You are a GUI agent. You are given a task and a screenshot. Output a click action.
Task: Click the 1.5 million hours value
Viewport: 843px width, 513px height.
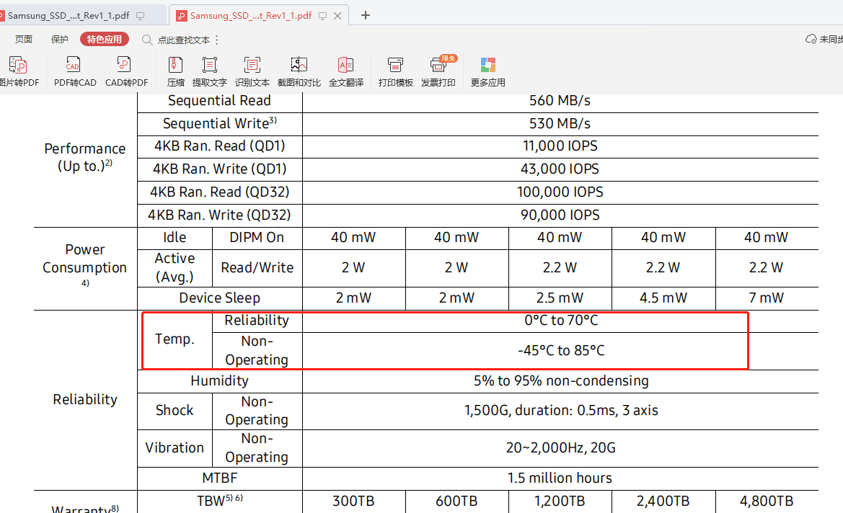pyautogui.click(x=560, y=478)
